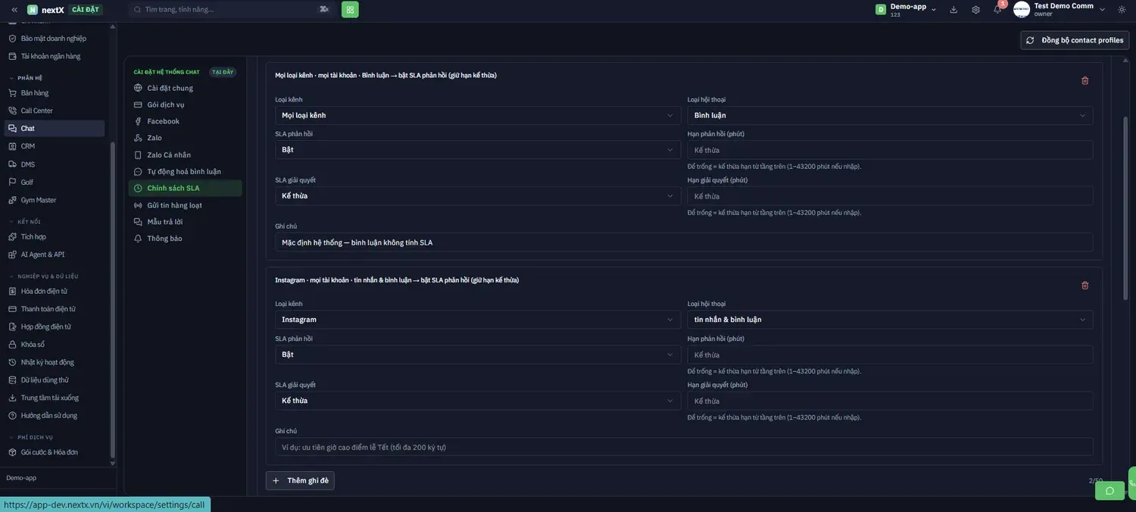The height and width of the screenshot is (512, 1136).
Task: Open Call Center in the left sidebar
Action: coord(55,111)
